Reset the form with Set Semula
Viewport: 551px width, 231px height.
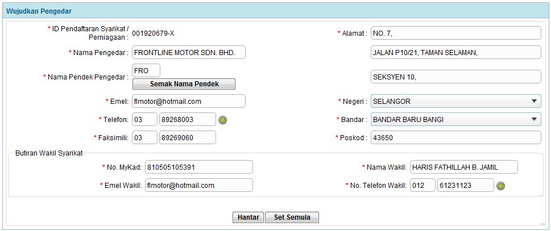[292, 217]
